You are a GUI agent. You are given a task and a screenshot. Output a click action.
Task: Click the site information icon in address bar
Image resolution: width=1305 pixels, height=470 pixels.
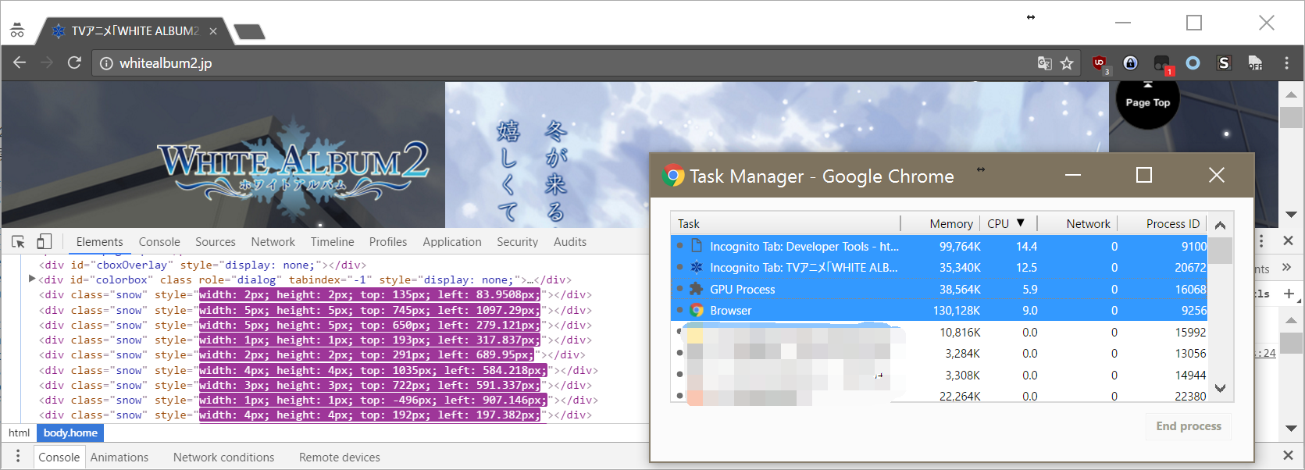pyautogui.click(x=106, y=63)
